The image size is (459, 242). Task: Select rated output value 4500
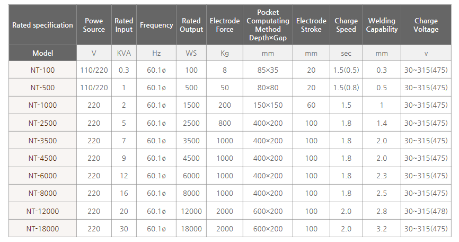(191, 158)
